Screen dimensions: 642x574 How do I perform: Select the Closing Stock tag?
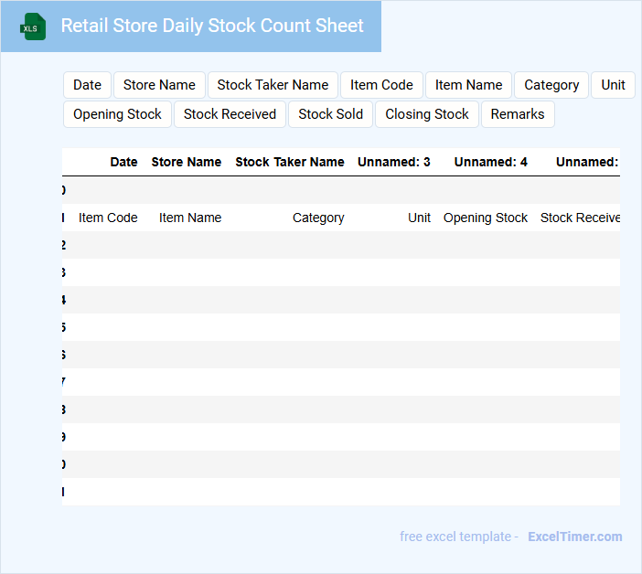[x=426, y=114]
